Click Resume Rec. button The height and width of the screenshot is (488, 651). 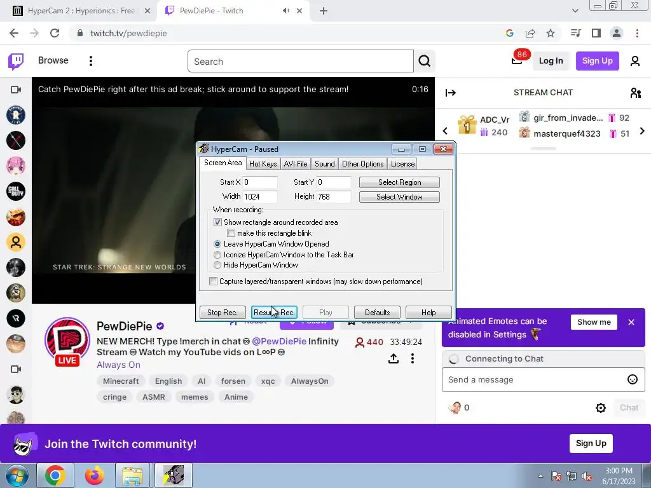(274, 313)
